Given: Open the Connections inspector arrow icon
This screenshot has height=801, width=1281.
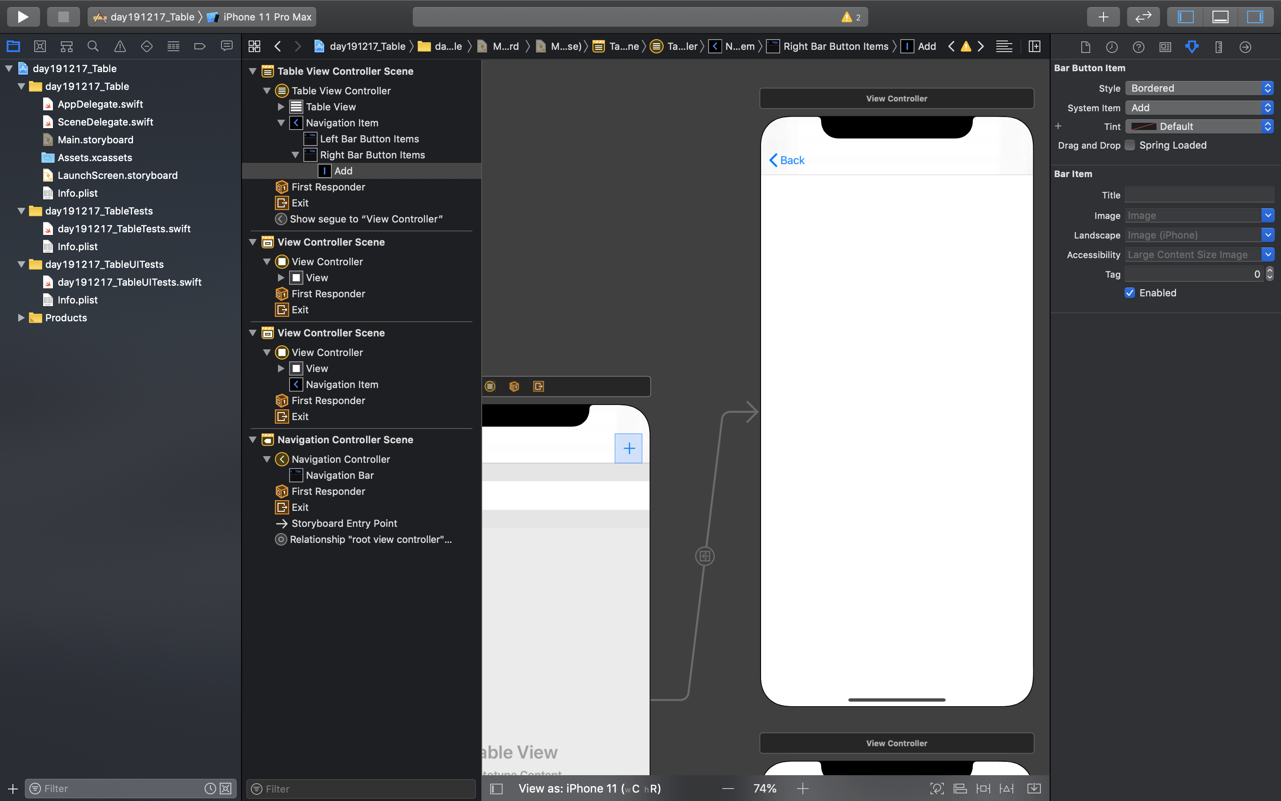Looking at the screenshot, I should (1245, 47).
